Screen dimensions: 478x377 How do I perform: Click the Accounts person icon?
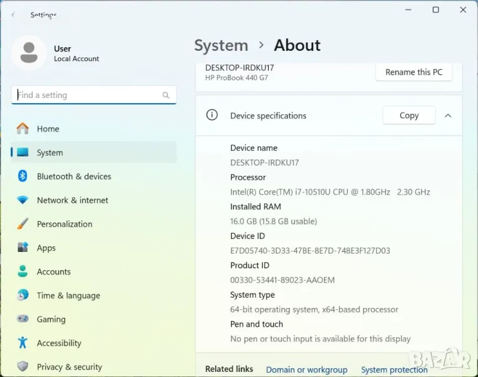coord(23,271)
